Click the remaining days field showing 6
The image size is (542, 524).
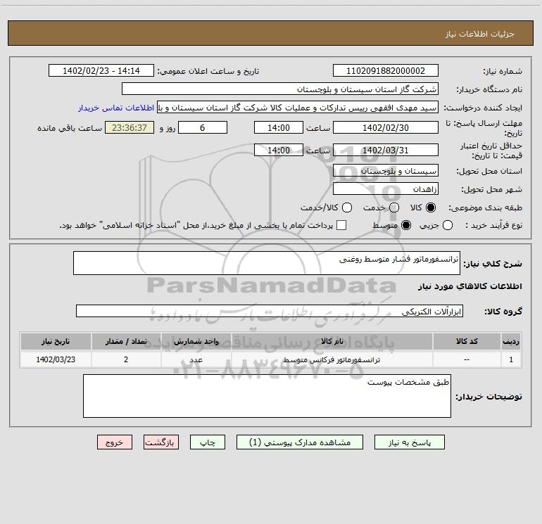click(203, 127)
